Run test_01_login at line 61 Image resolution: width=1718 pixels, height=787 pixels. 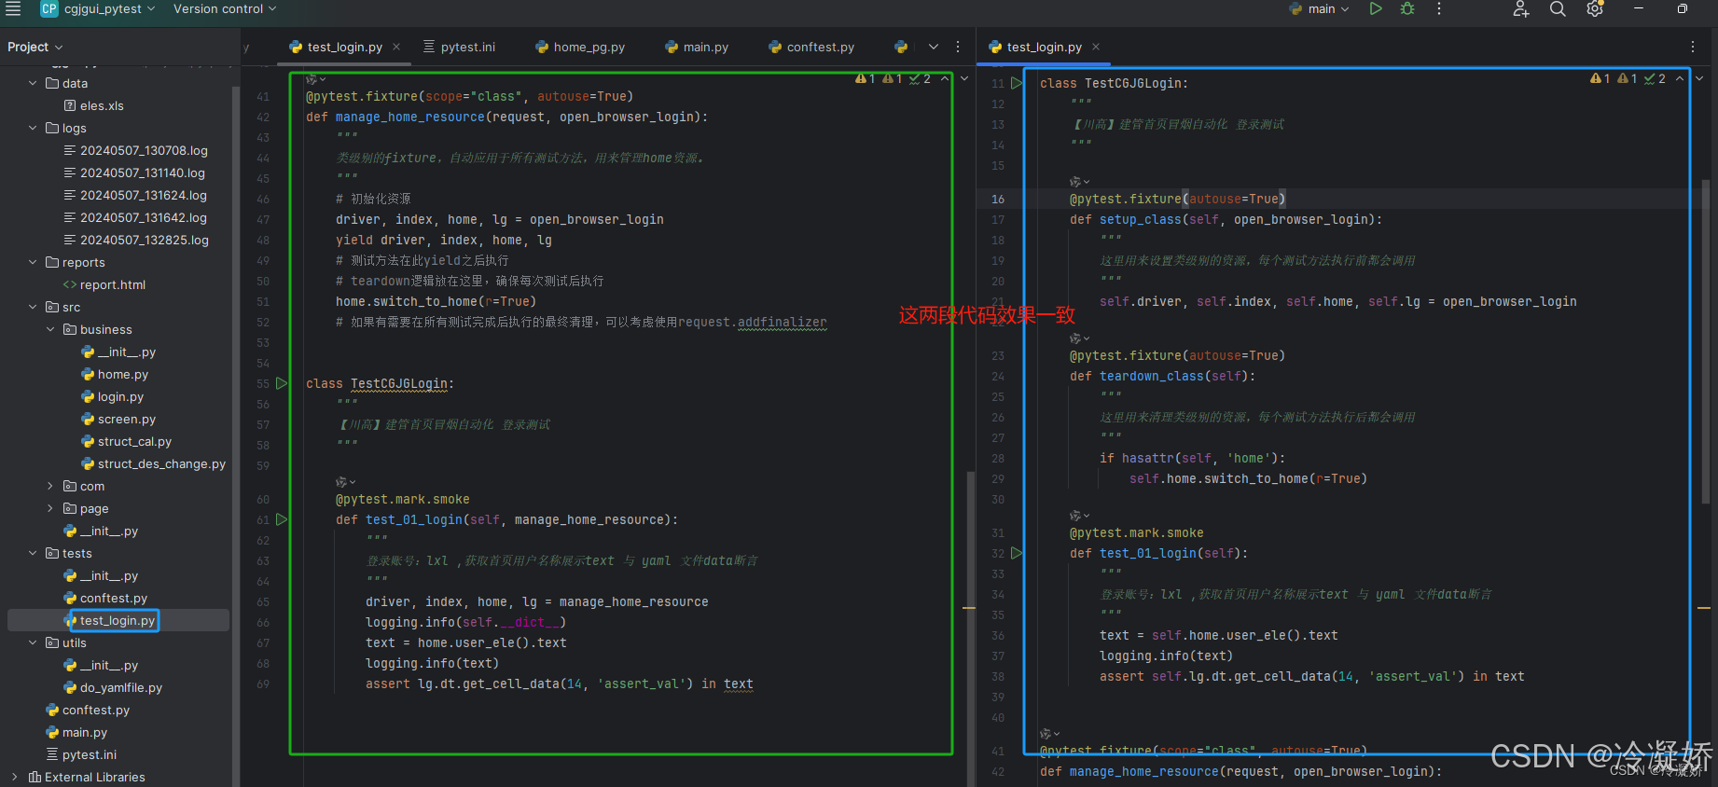pyautogui.click(x=282, y=519)
